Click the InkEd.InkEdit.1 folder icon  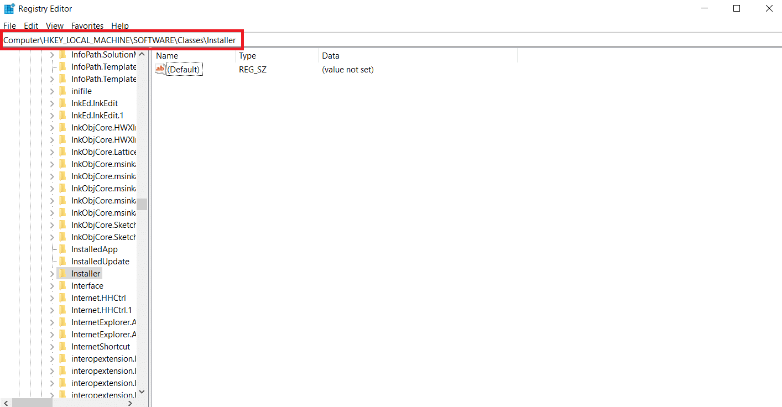coord(62,115)
